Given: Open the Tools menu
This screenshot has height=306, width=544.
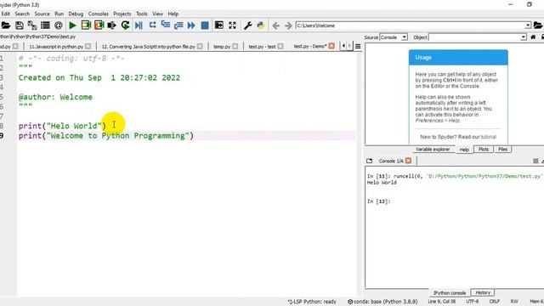Looking at the screenshot, I should 142,14.
